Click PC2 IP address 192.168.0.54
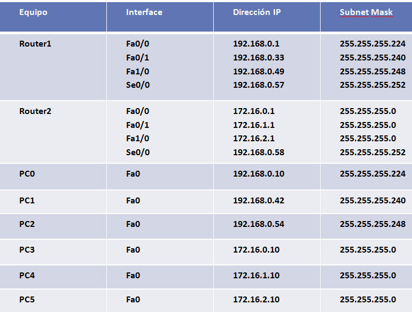This screenshot has width=412, height=312. 259,224
